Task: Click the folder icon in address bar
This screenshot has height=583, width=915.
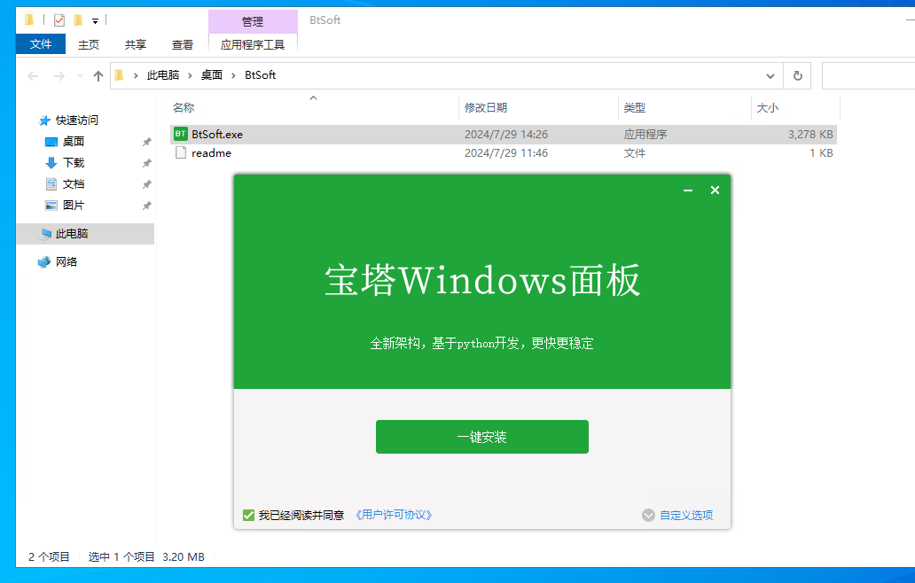Action: pos(120,75)
